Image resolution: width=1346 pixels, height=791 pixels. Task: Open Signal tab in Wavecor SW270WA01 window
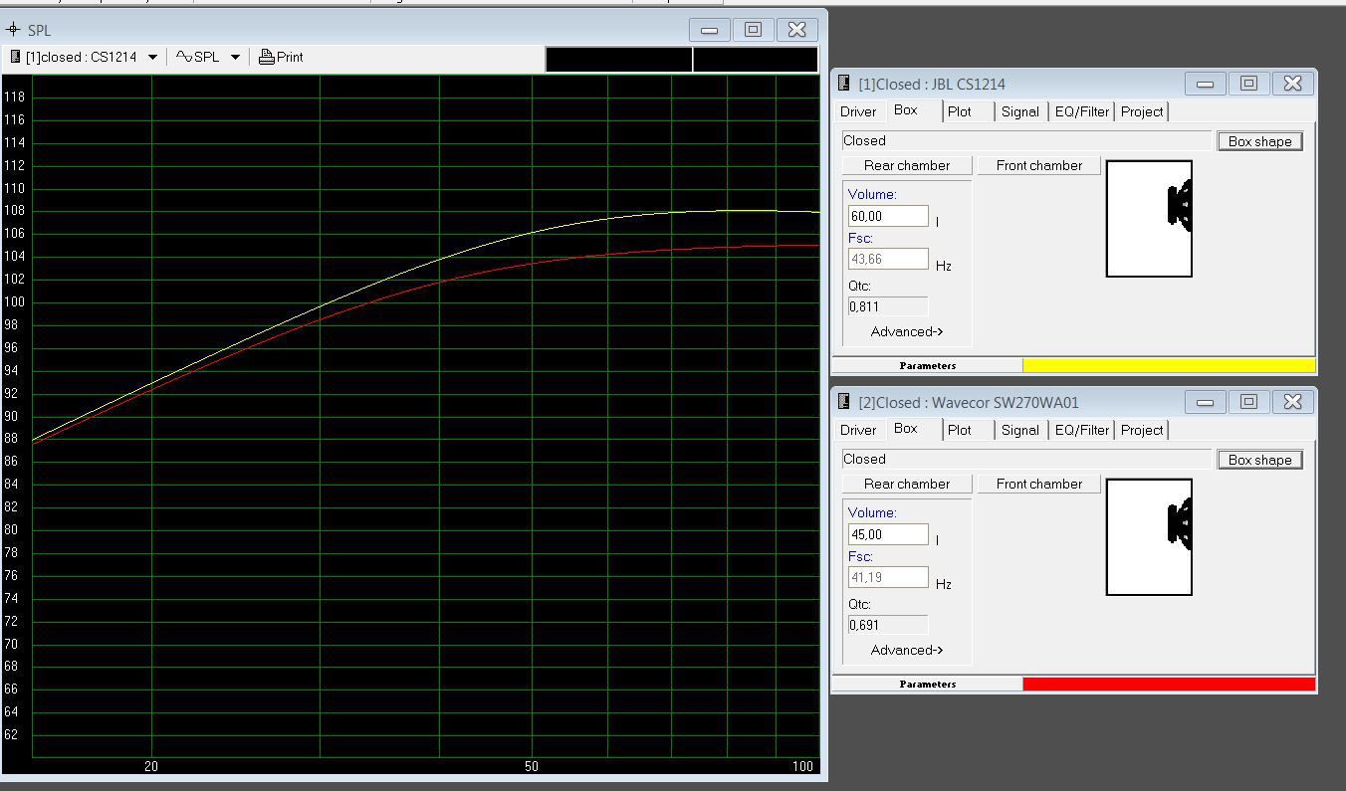click(x=1020, y=430)
